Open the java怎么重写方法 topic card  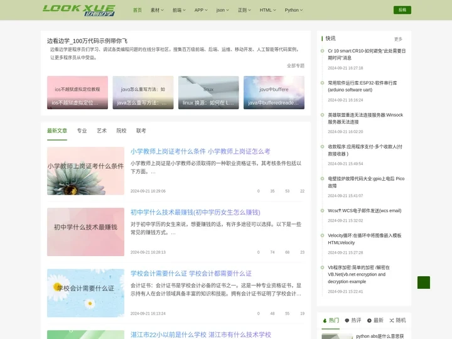point(143,92)
